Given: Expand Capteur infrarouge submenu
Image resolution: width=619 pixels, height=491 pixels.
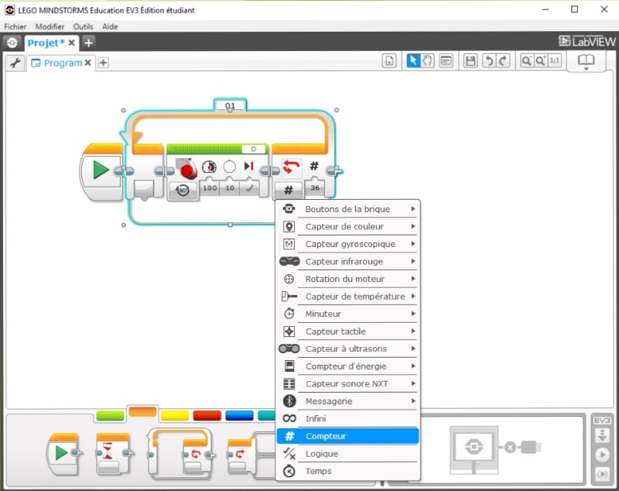Looking at the screenshot, I should [x=347, y=262].
